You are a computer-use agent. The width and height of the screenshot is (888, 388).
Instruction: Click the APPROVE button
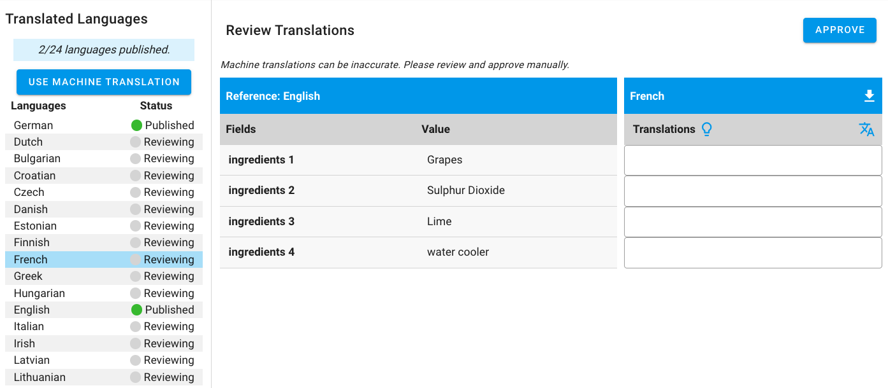(840, 30)
